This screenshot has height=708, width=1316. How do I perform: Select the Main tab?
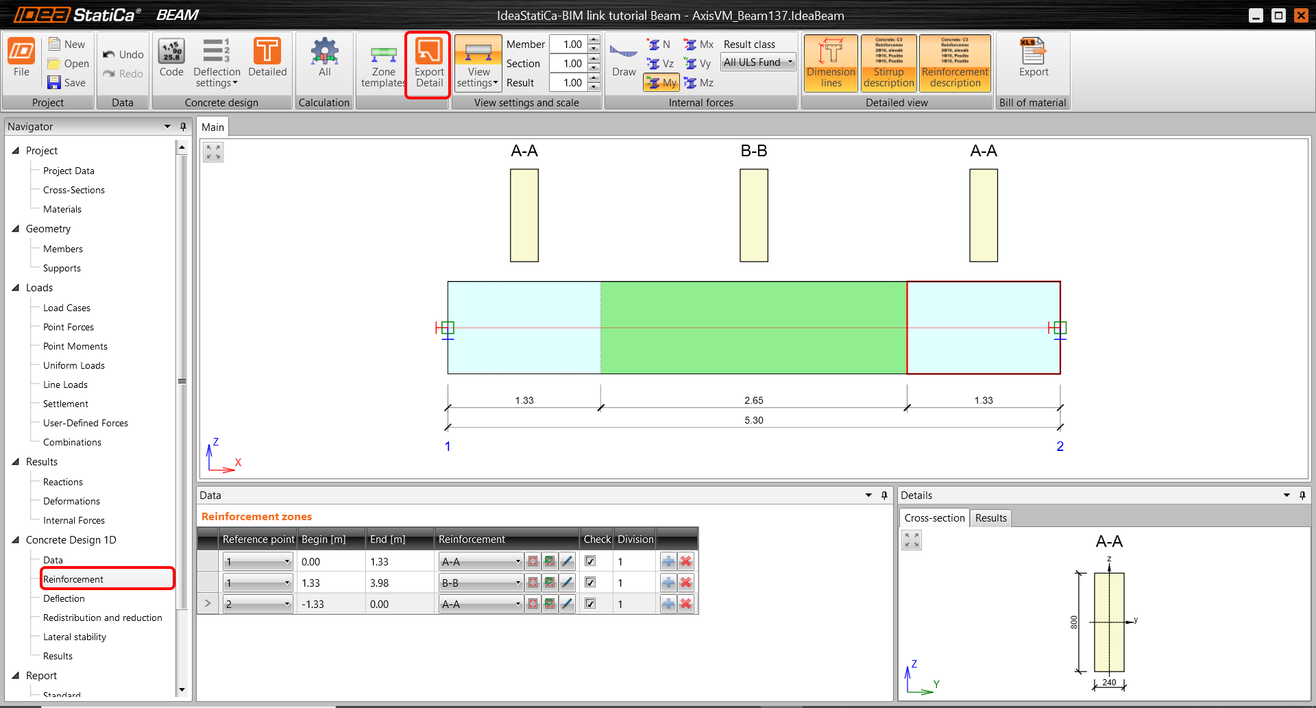coord(212,127)
